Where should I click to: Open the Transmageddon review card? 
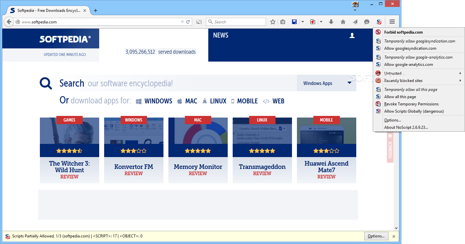coord(262,150)
